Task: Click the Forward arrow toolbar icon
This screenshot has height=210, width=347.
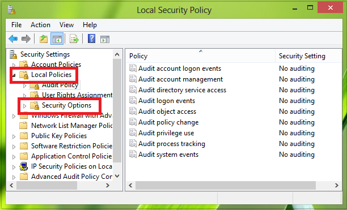Action: (26, 39)
